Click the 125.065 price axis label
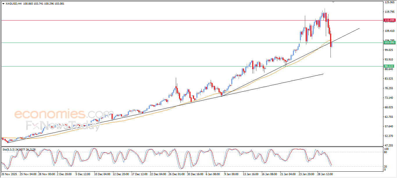The width and height of the screenshot is (397, 178). 389,2
